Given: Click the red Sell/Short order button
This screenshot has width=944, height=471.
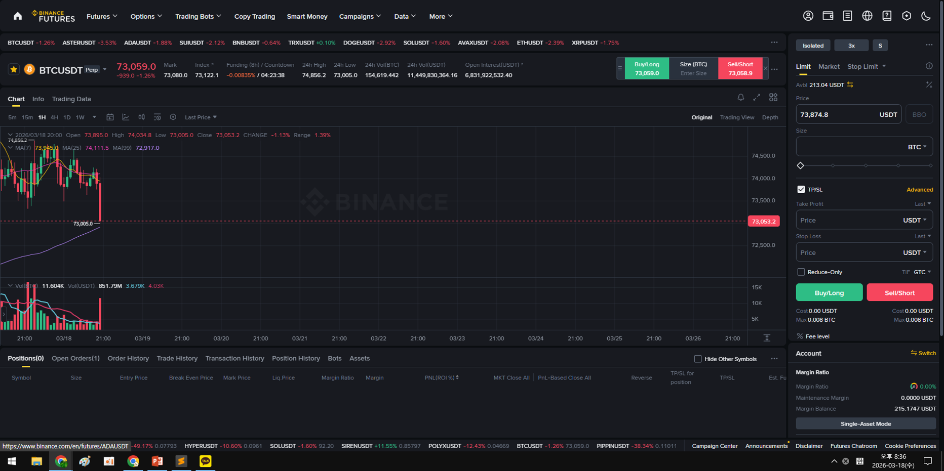Looking at the screenshot, I should (899, 292).
